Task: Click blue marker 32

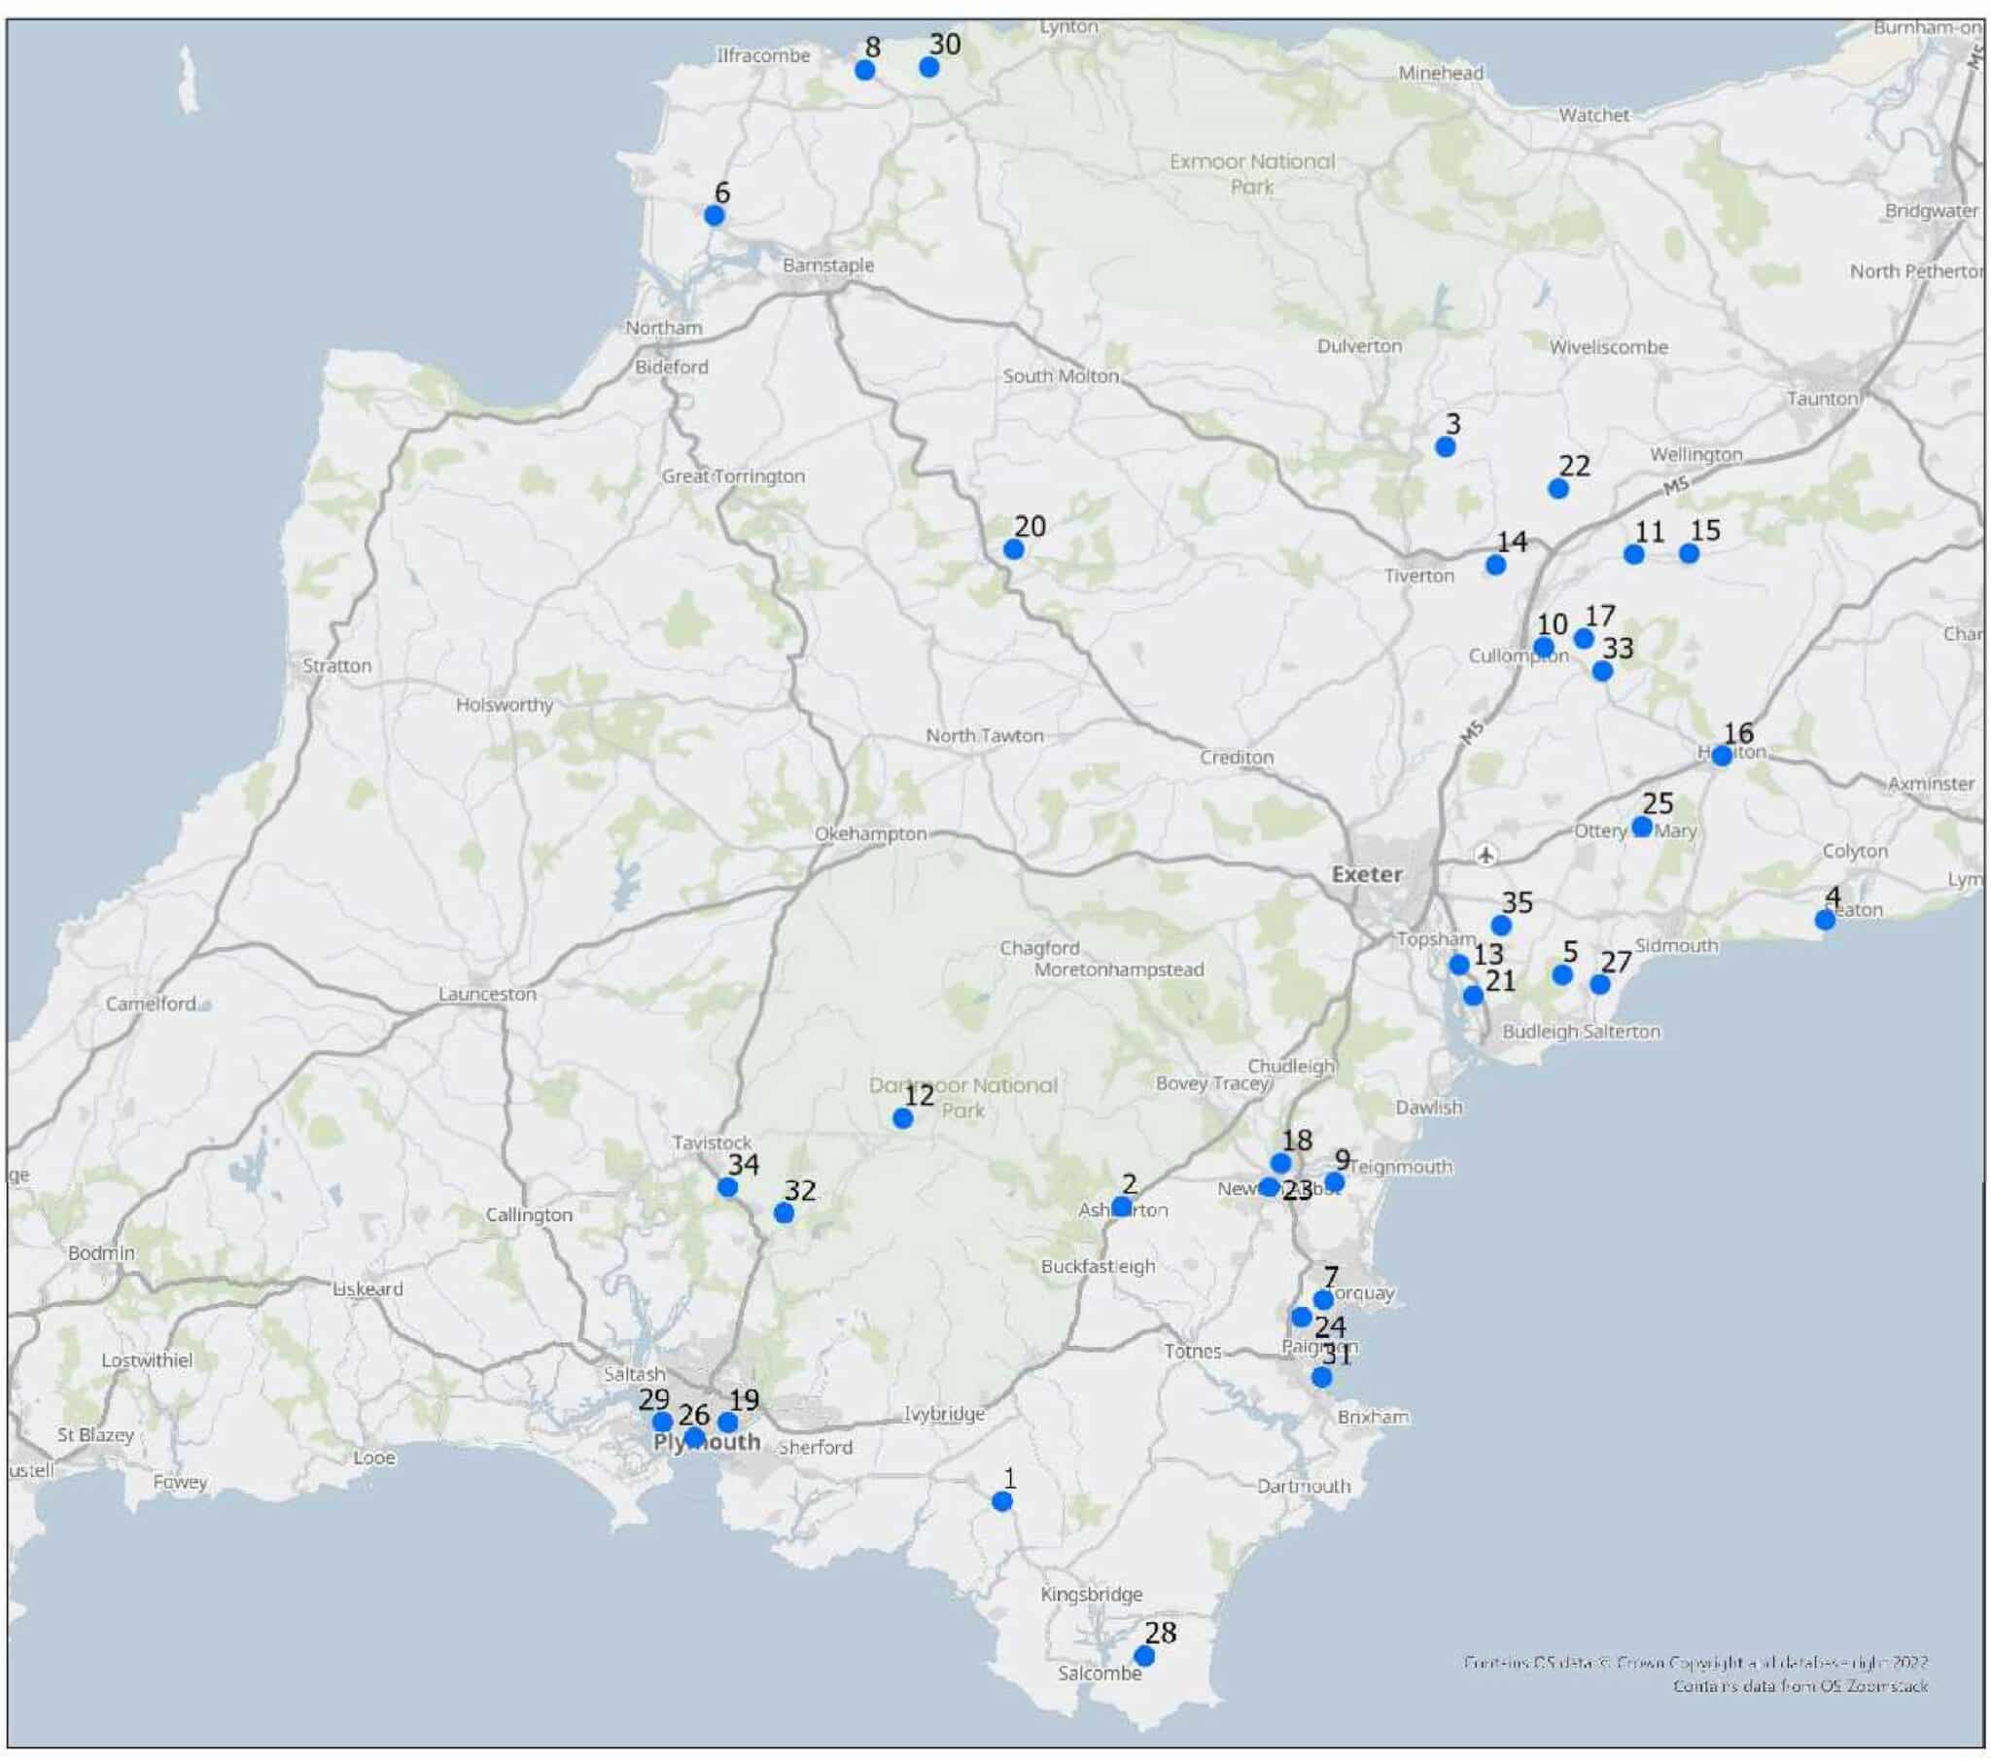Action: (785, 1214)
